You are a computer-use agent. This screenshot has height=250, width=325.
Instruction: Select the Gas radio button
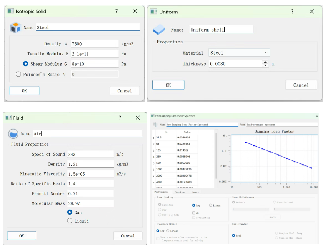click(70, 212)
